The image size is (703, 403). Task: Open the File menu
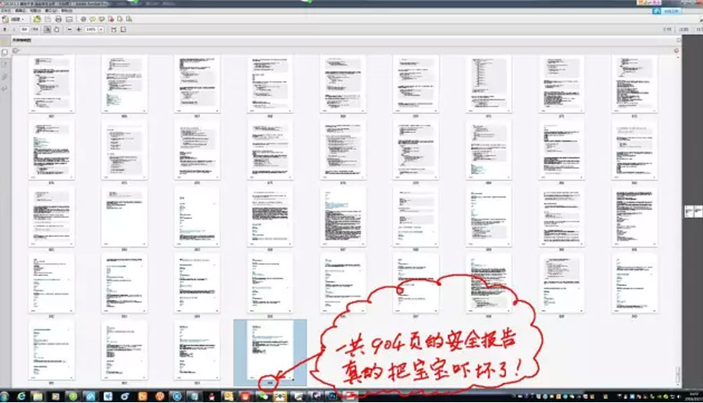click(6, 11)
